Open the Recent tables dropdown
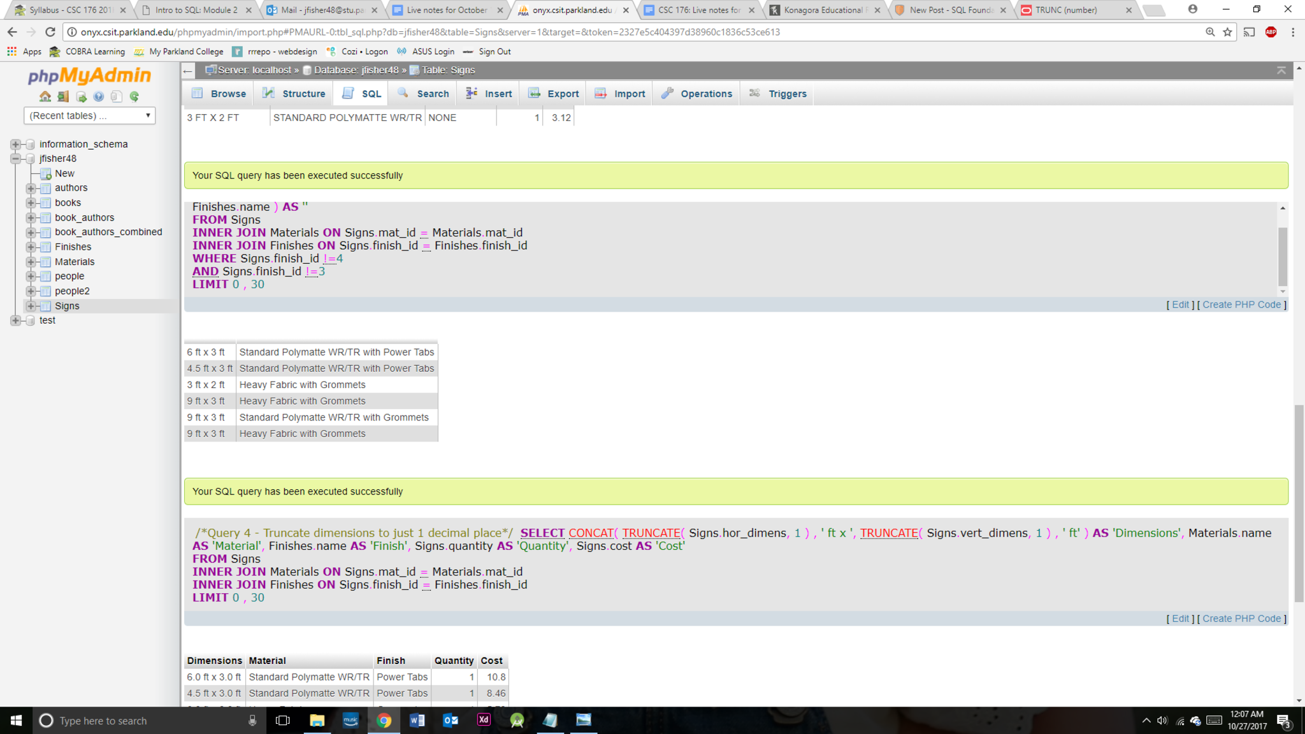Viewport: 1305px width, 734px height. [x=89, y=115]
